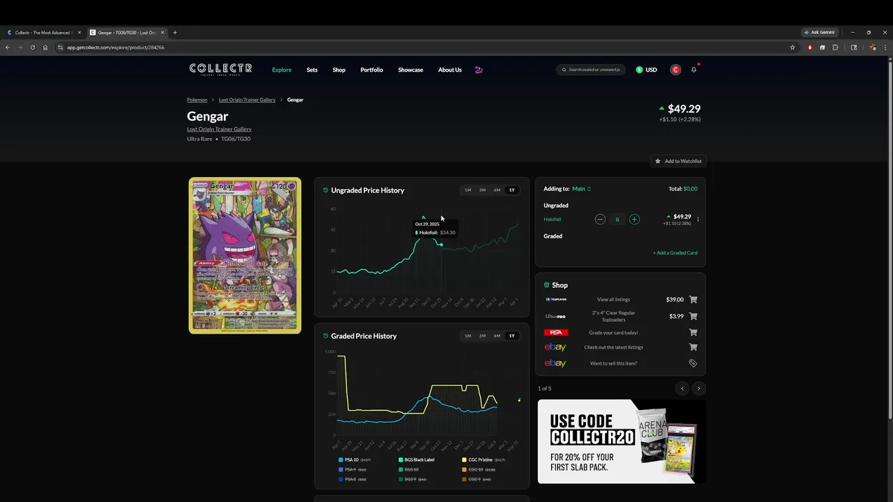Select 1M range in Graded Price History
This screenshot has height=502, width=893.
[x=467, y=336]
